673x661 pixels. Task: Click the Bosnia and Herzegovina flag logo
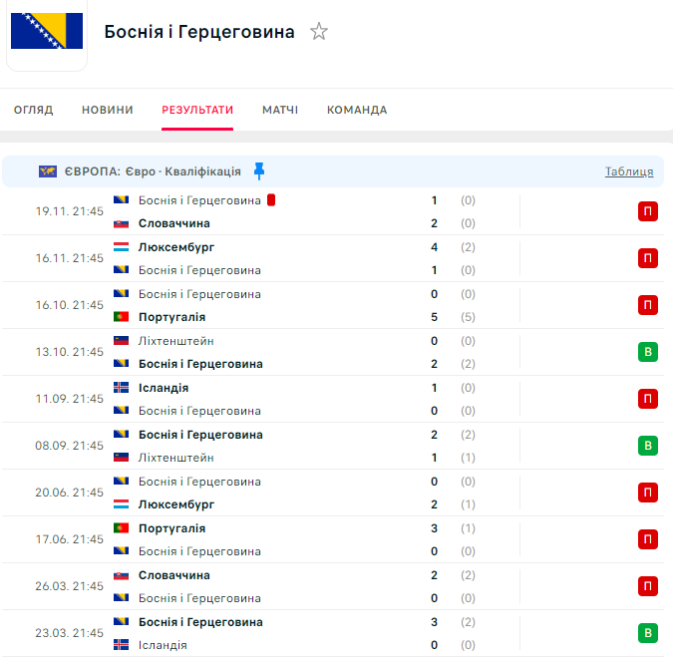pos(47,31)
